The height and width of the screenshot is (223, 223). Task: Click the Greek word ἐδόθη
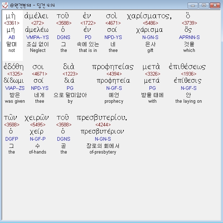click(x=14, y=67)
